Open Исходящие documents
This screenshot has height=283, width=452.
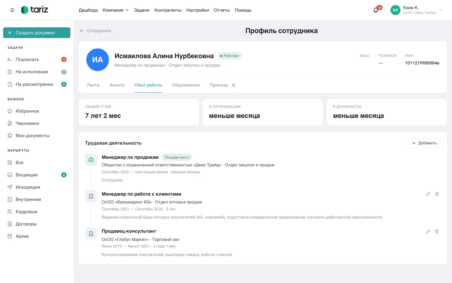[37, 187]
